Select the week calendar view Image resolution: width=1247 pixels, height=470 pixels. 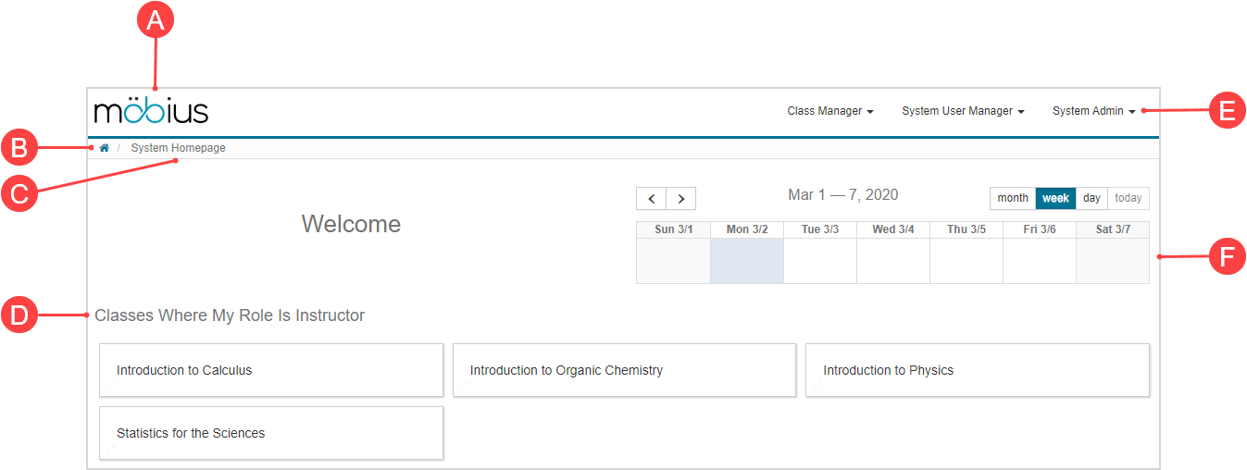click(1055, 198)
